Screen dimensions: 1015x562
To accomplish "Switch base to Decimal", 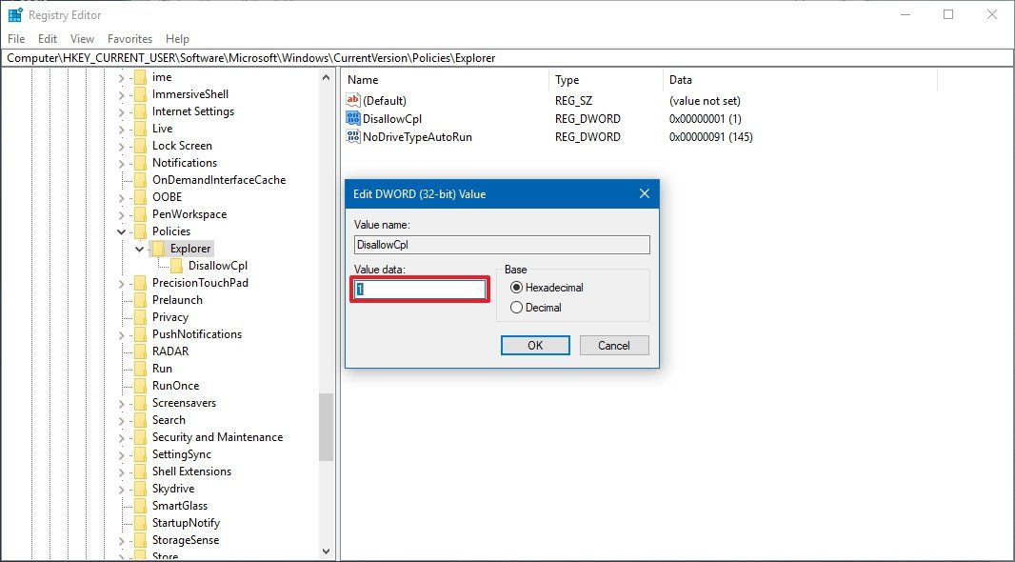I will [515, 308].
